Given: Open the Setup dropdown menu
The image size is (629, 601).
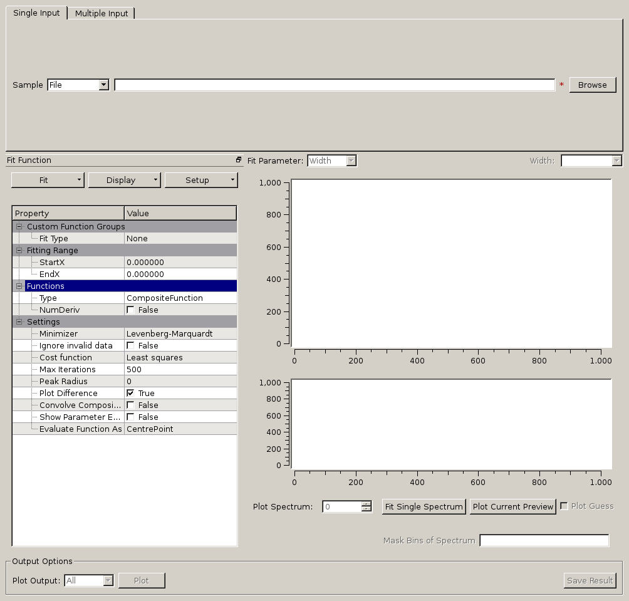Looking at the screenshot, I should tap(201, 180).
